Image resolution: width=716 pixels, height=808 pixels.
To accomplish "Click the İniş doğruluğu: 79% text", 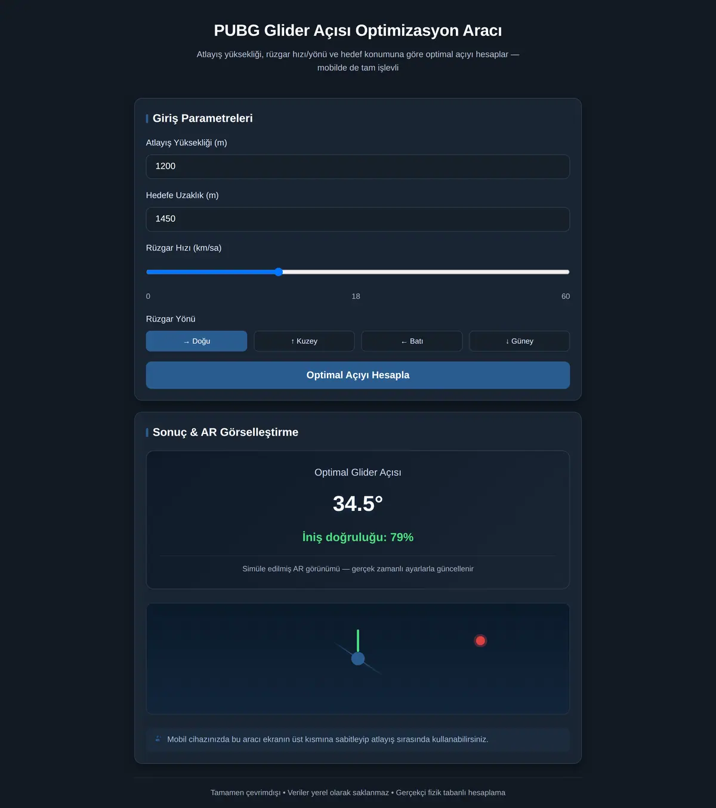I will tap(358, 537).
